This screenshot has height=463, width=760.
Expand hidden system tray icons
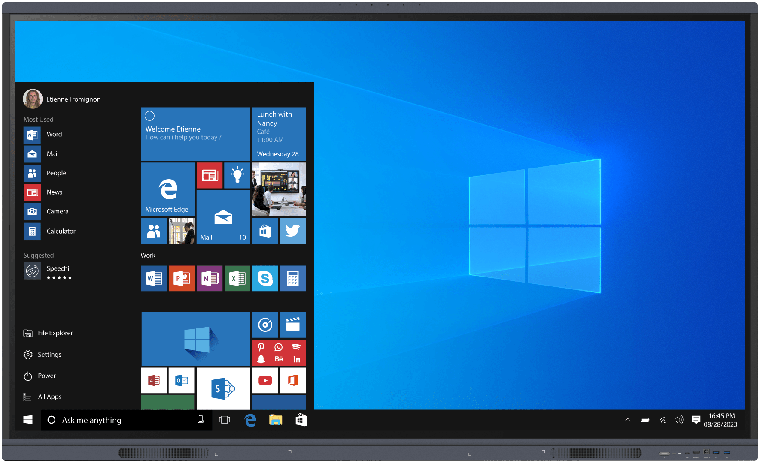(x=628, y=420)
